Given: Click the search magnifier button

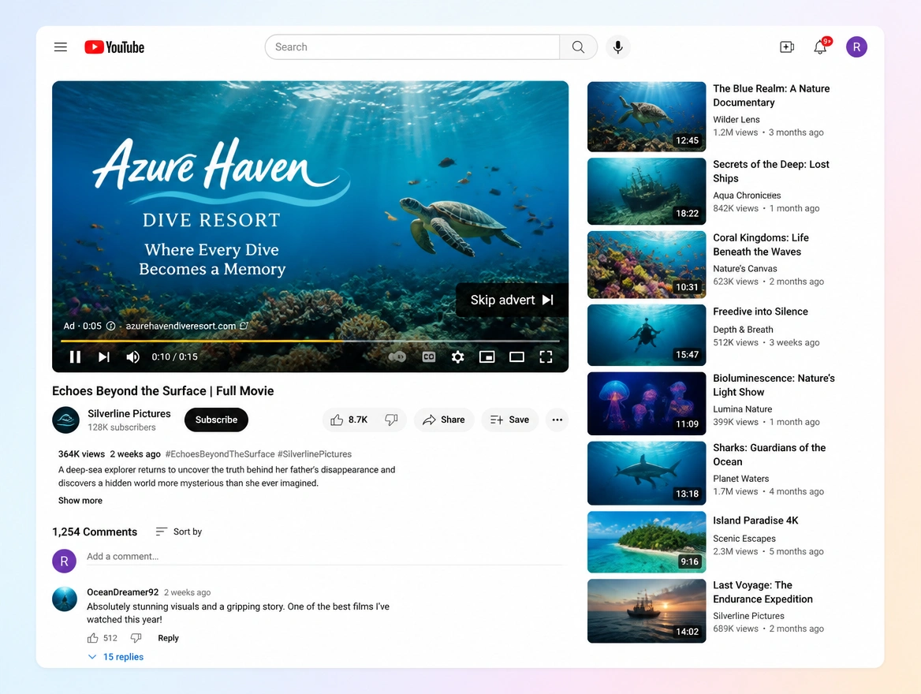Looking at the screenshot, I should [x=578, y=47].
